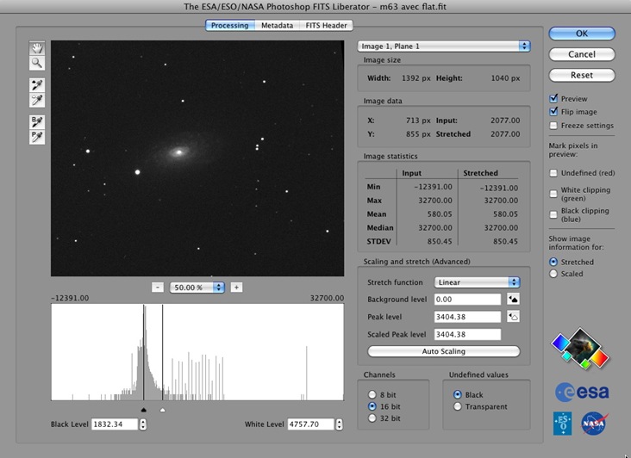Screen dimensions: 631x458
Task: Click the Reset button
Action: (x=582, y=75)
